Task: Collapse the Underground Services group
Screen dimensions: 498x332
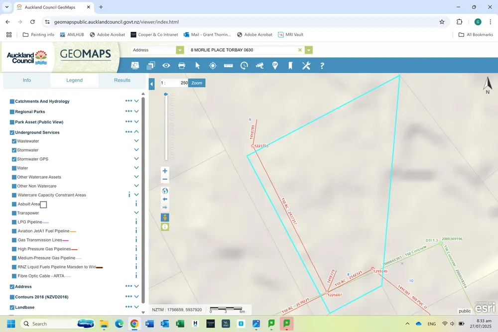Action: tap(136, 132)
